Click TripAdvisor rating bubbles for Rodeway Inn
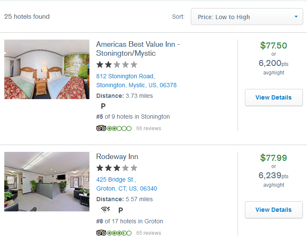307x245 pixels. point(119,233)
